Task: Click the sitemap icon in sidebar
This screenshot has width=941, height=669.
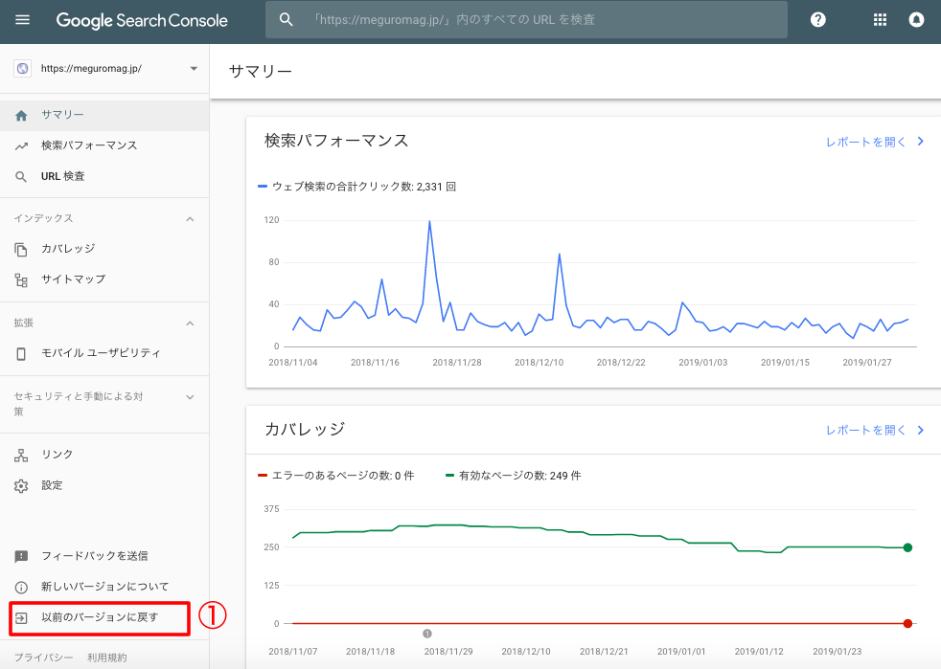Action: (x=21, y=279)
